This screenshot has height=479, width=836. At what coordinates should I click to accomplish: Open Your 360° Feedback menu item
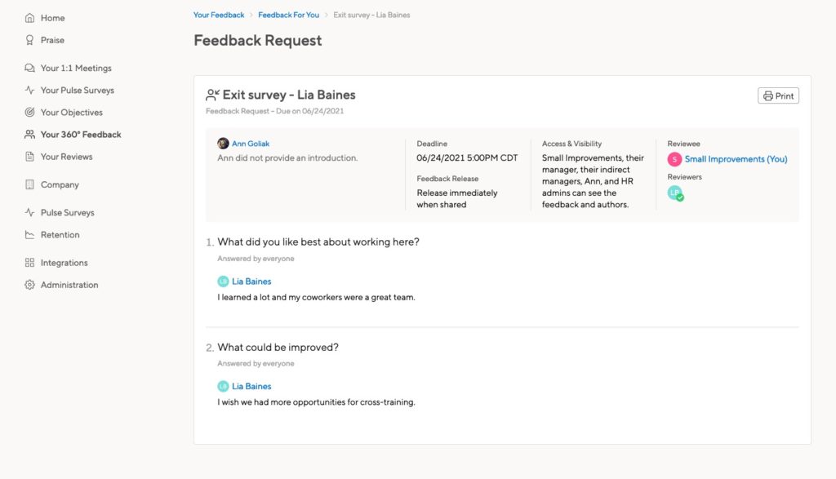(x=80, y=135)
